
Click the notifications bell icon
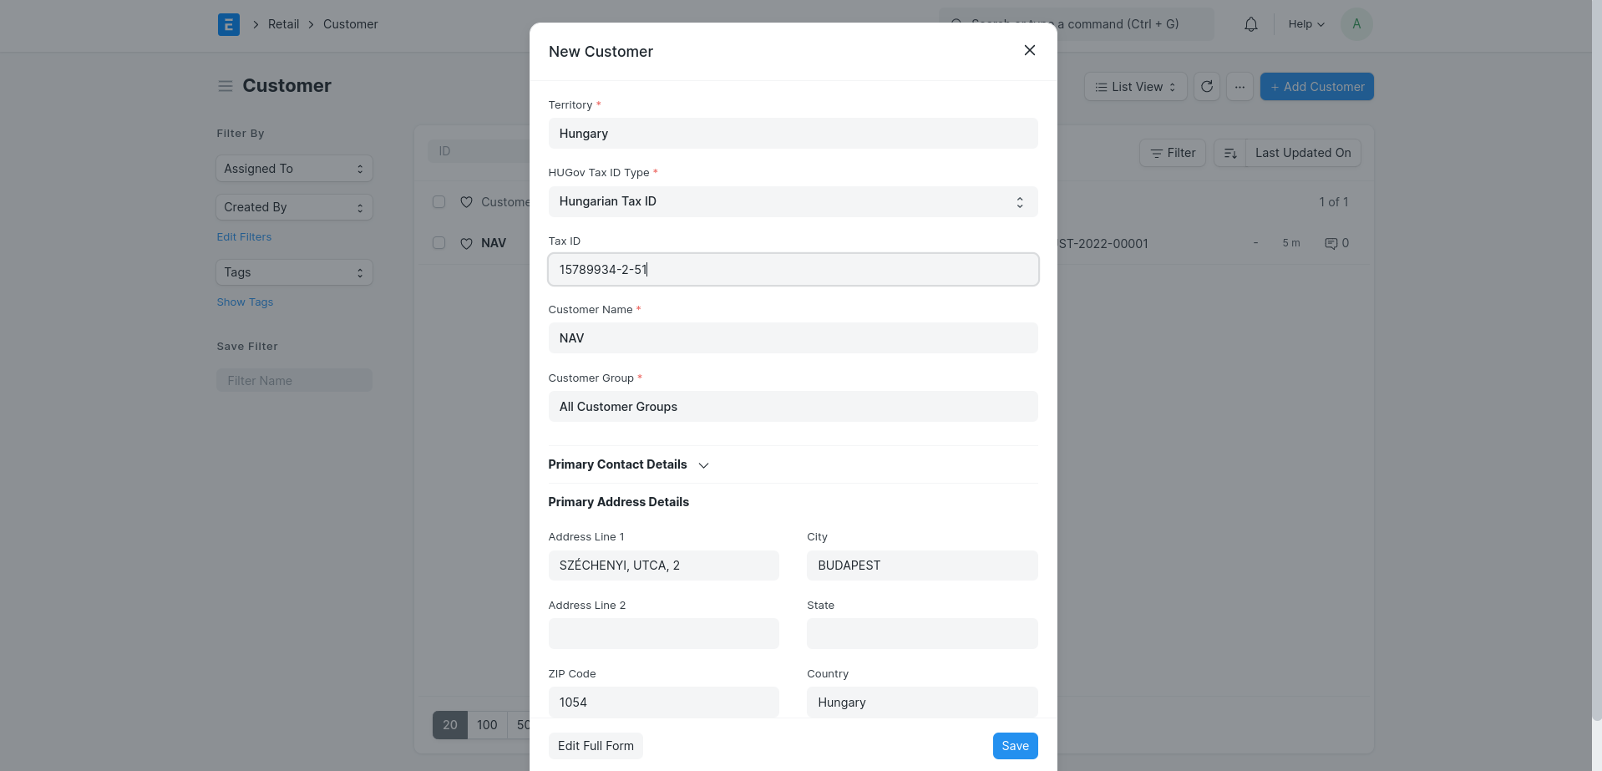[x=1250, y=24]
